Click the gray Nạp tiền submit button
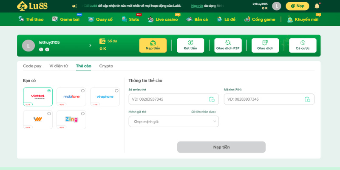 pyautogui.click(x=221, y=147)
